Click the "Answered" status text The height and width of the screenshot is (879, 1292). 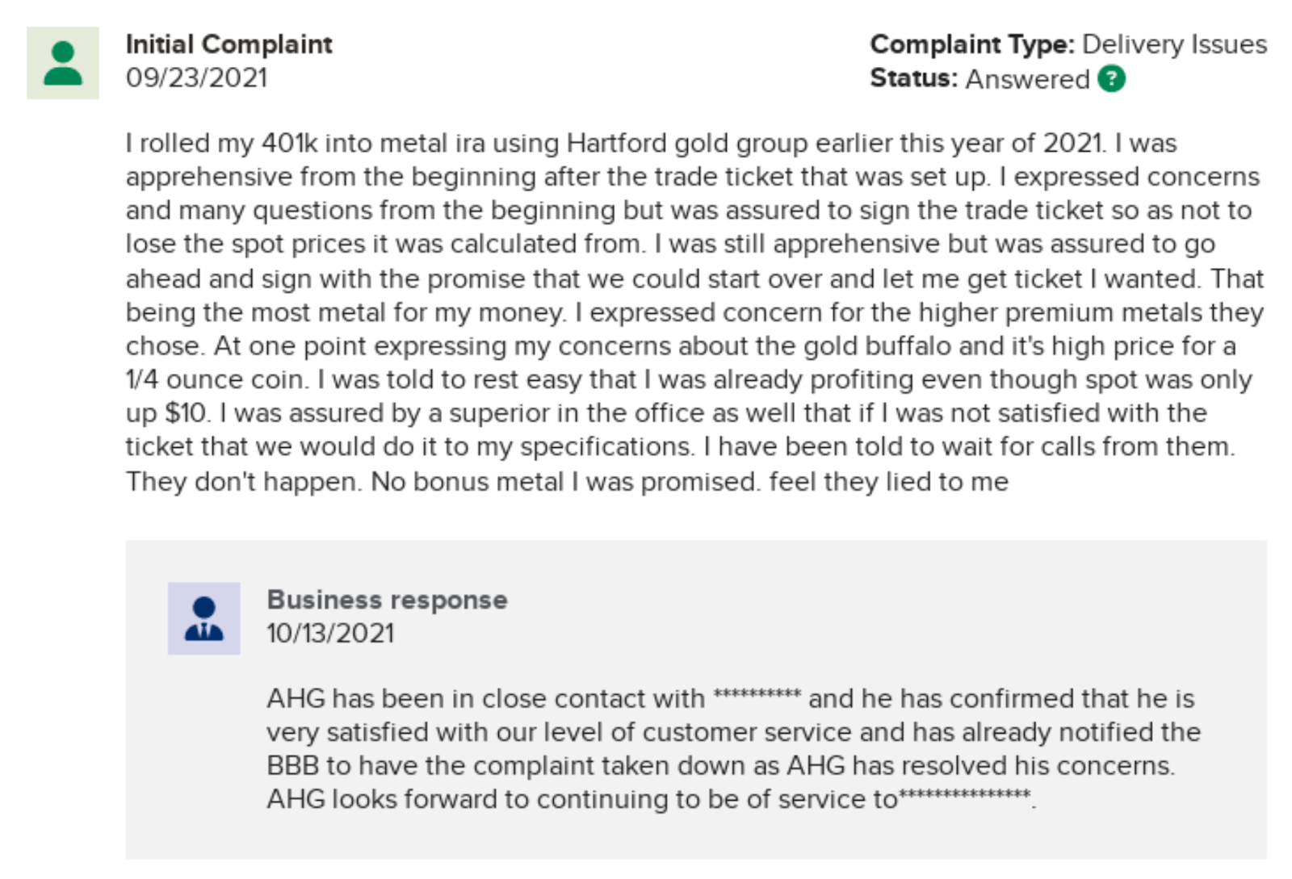click(x=1027, y=79)
